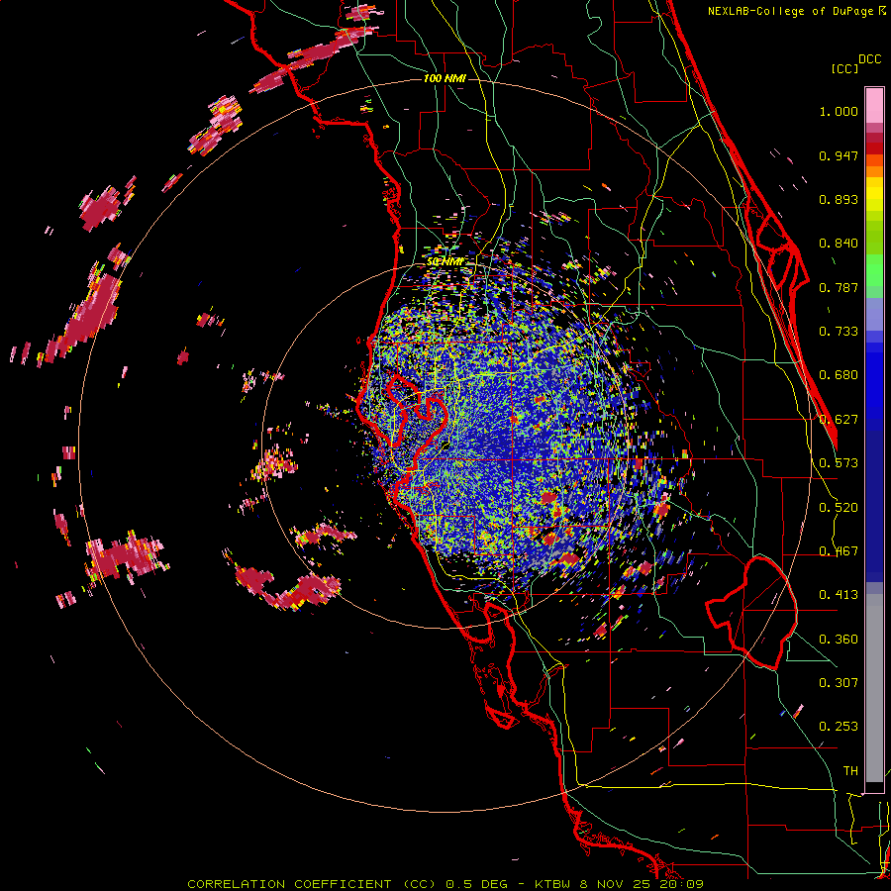Select the 0.787 legend value

tap(839, 287)
